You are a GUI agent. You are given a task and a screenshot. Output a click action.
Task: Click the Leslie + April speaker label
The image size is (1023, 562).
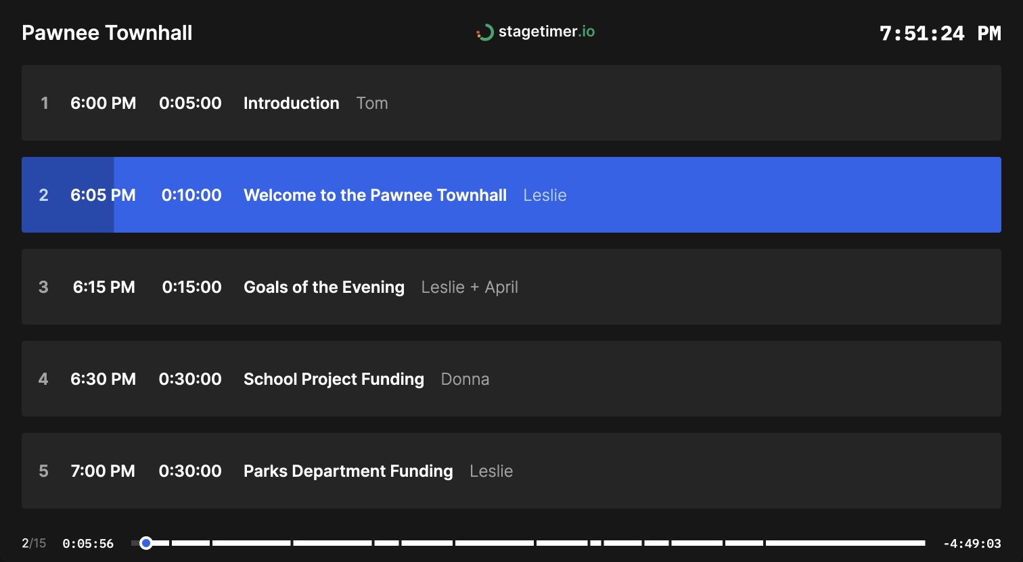coord(470,287)
